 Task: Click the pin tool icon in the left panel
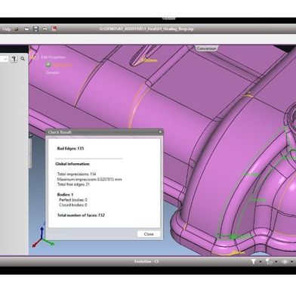[x=14, y=59]
